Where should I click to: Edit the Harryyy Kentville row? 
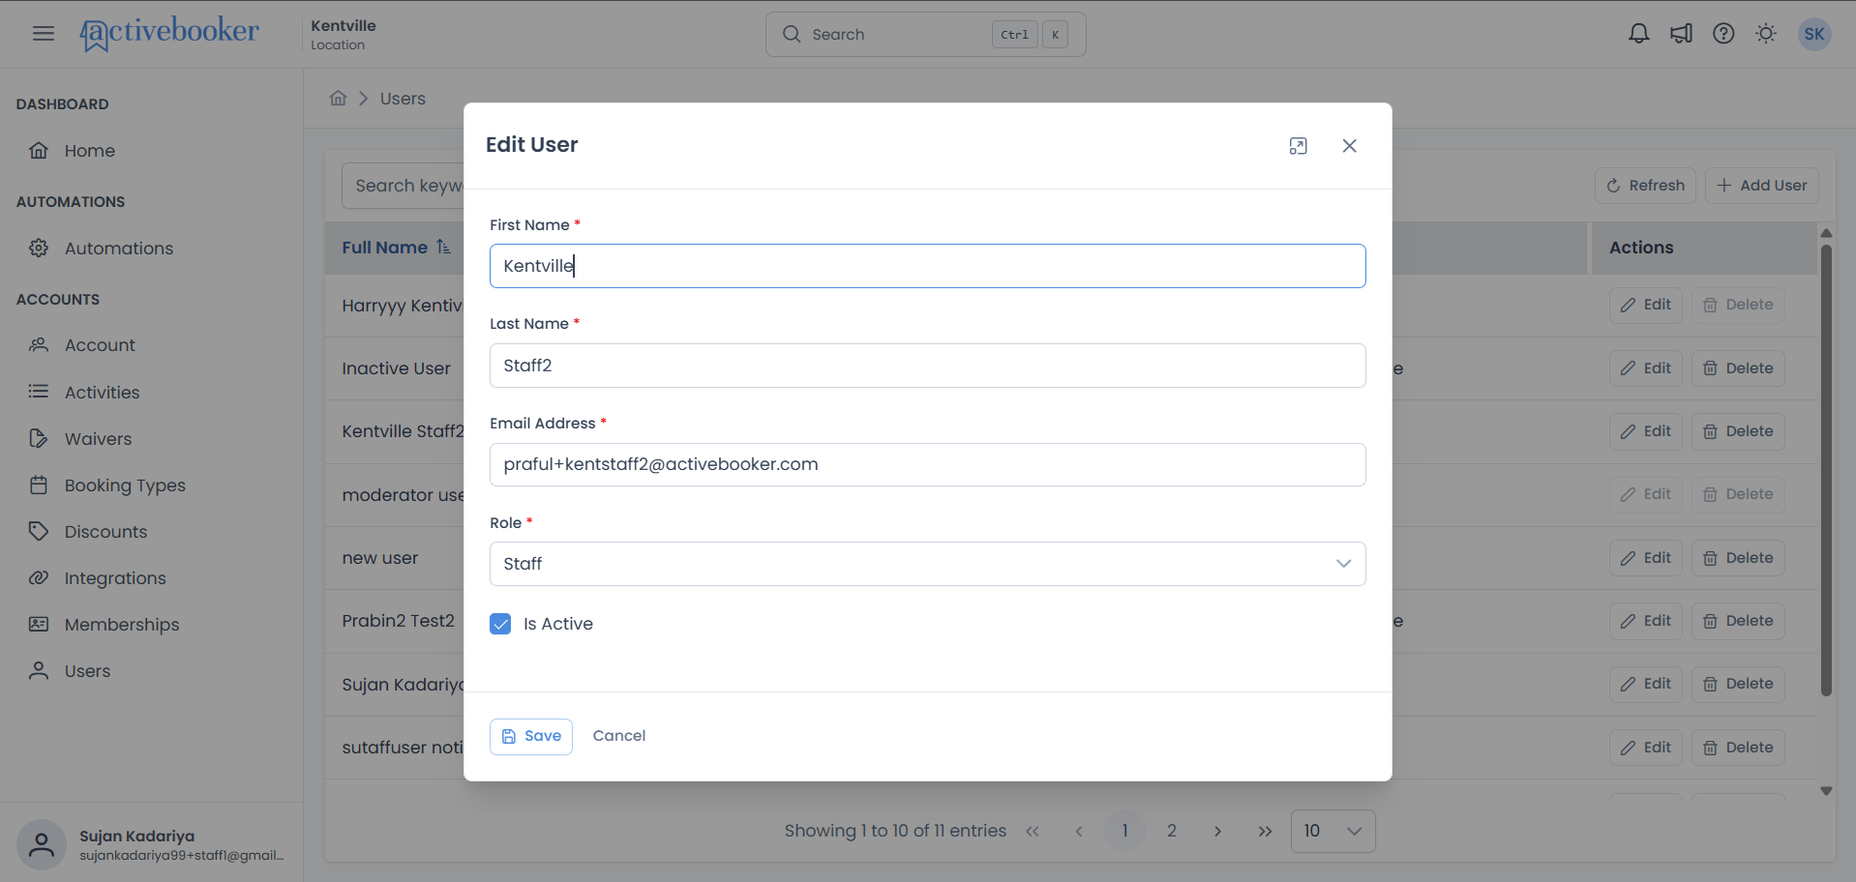pos(1646,305)
